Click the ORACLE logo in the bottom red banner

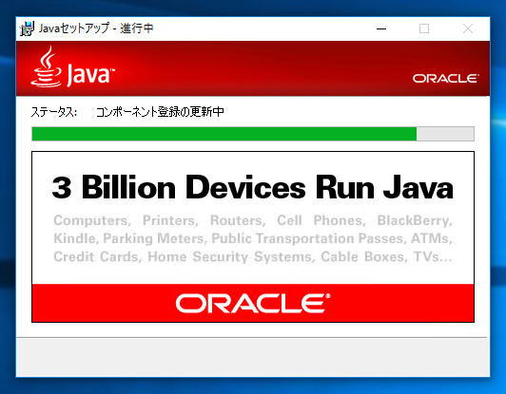coord(253,303)
